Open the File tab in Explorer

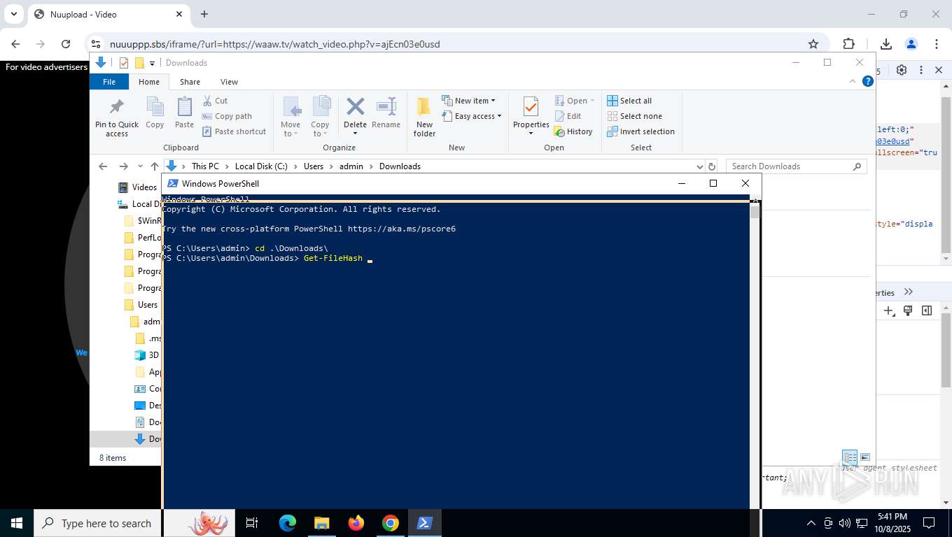click(109, 82)
